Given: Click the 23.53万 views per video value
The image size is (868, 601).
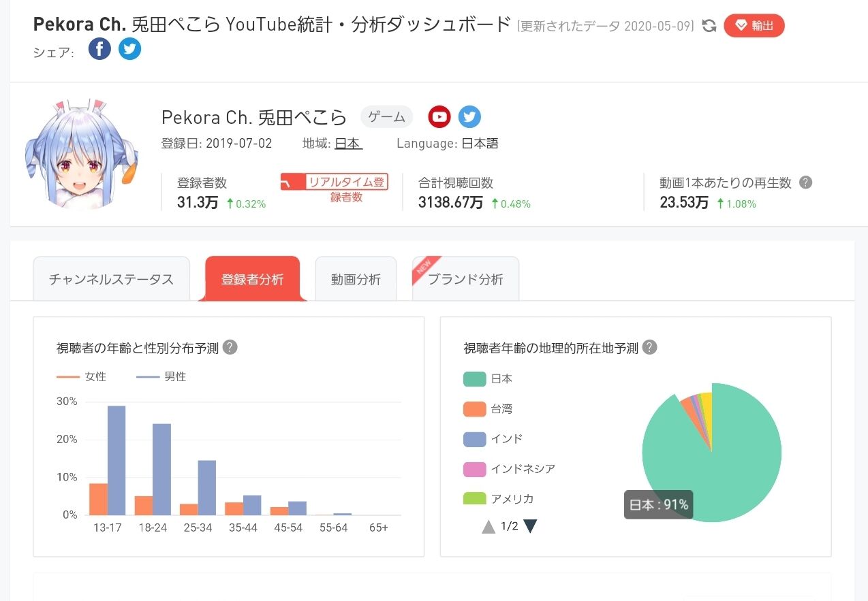Looking at the screenshot, I should point(684,203).
